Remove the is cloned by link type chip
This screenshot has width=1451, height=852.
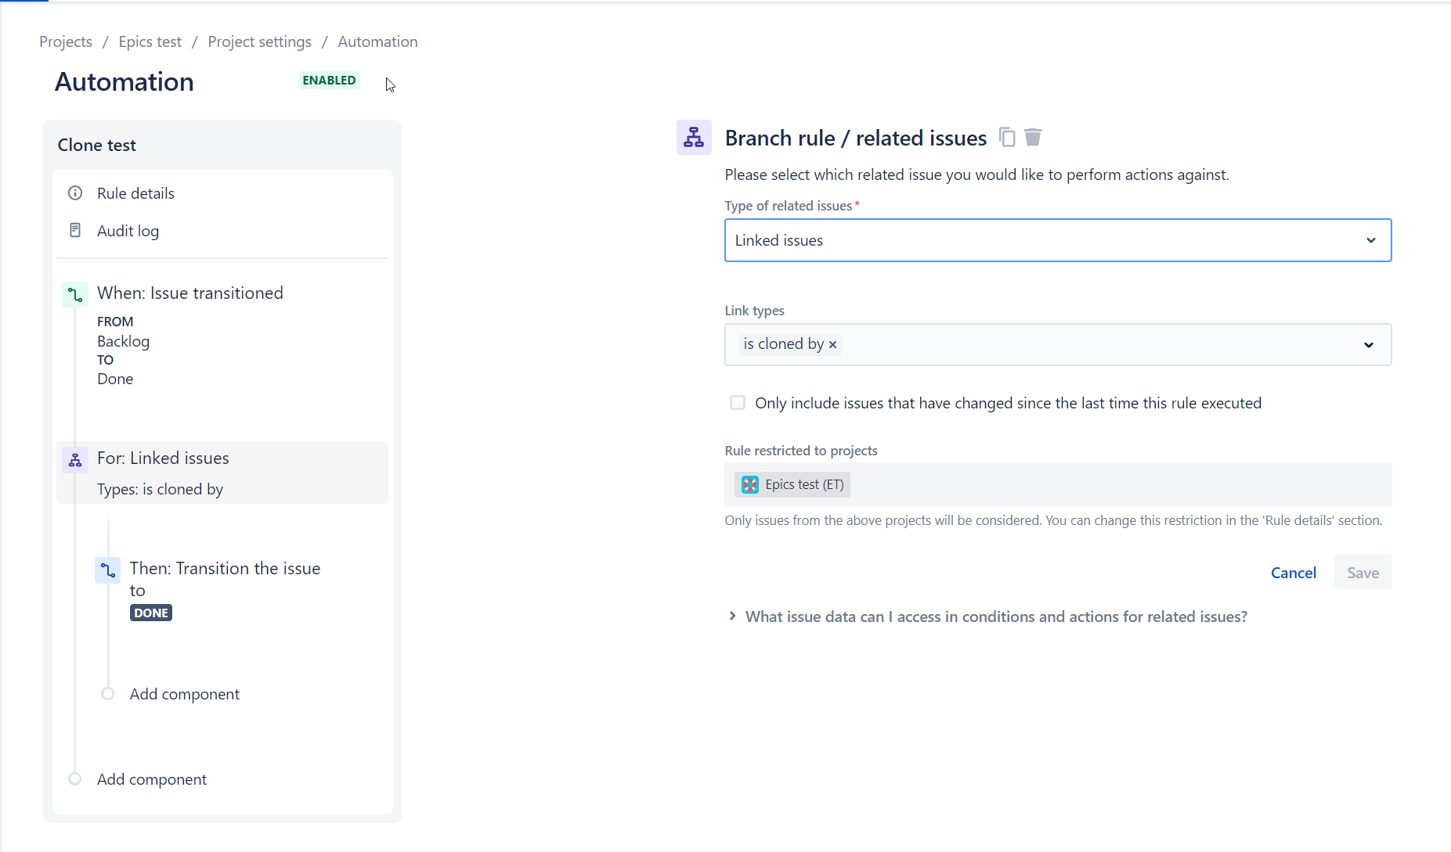pyautogui.click(x=832, y=344)
